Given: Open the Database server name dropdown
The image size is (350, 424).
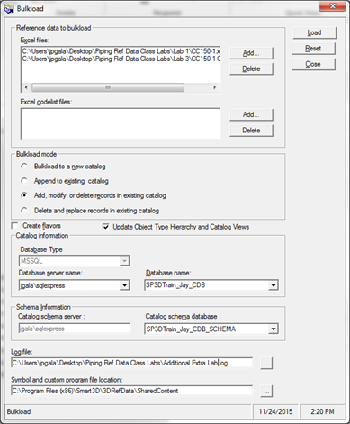Looking at the screenshot, I should 124,285.
